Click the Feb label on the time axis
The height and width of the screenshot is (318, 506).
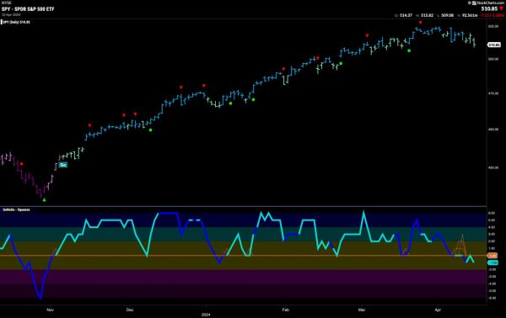tap(286, 310)
